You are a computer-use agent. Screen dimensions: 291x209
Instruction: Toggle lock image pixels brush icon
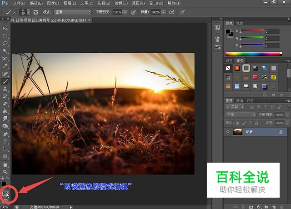244,123
